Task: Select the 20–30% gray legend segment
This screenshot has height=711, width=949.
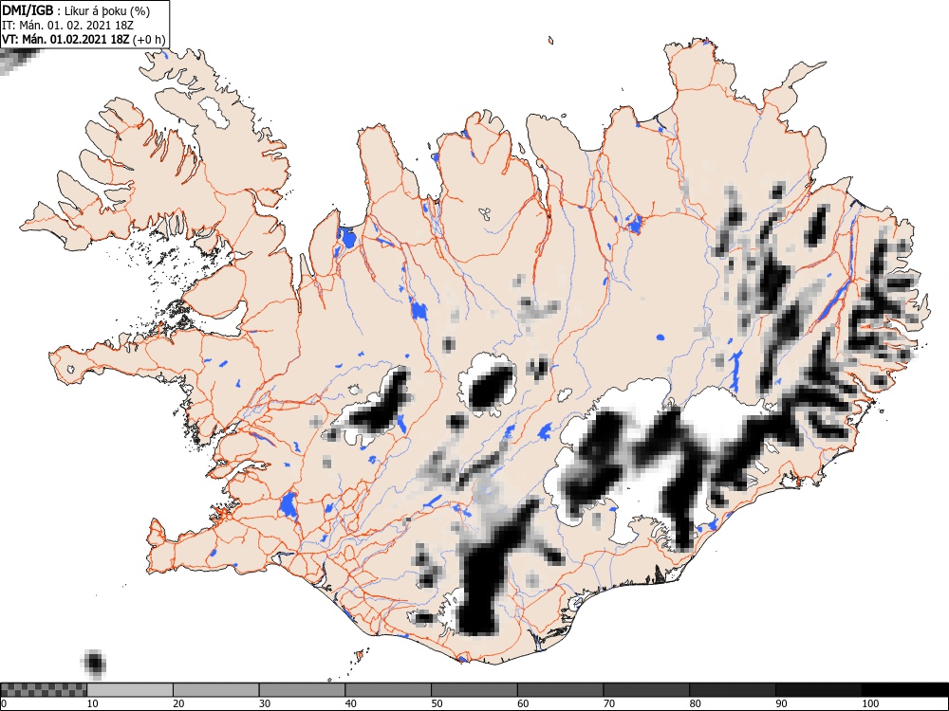Action: (x=216, y=690)
